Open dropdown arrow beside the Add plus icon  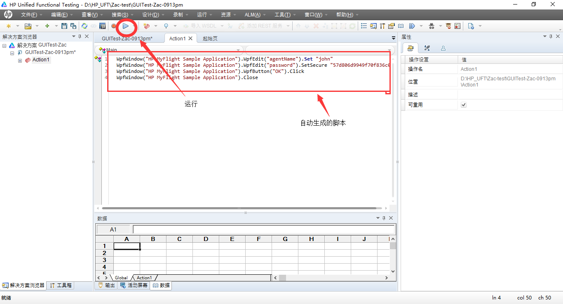coord(56,26)
